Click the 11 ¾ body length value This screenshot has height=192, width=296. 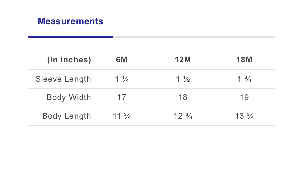click(x=122, y=116)
